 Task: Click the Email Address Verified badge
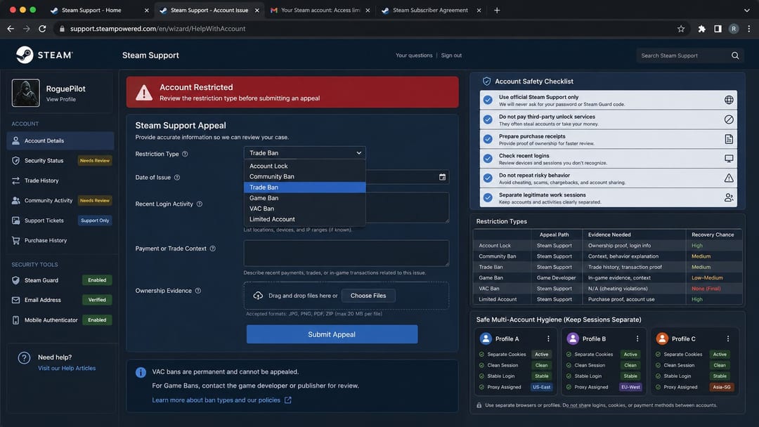pyautogui.click(x=97, y=300)
